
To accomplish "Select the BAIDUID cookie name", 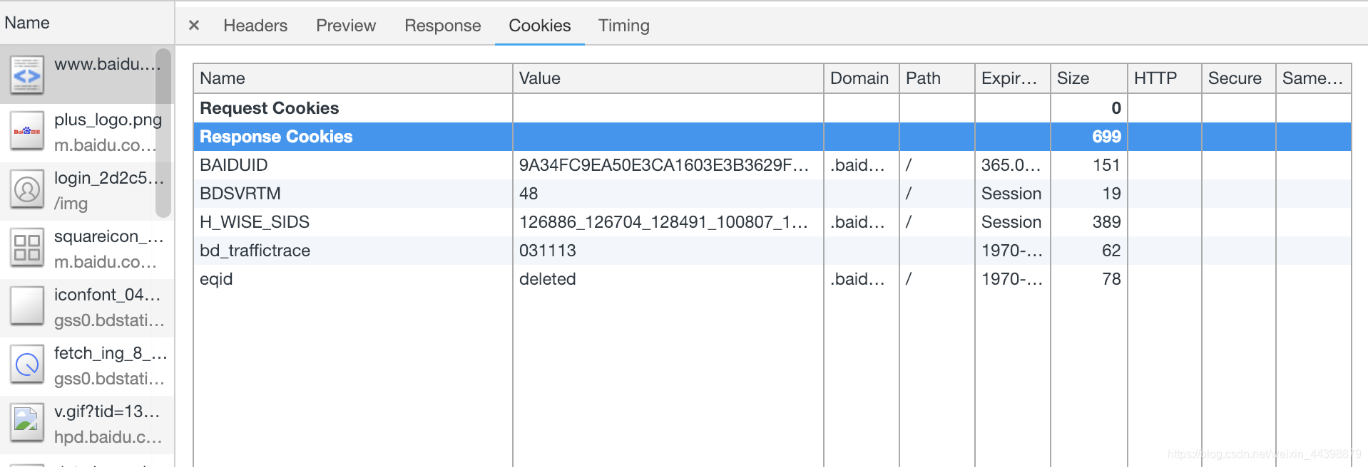I will coord(234,165).
